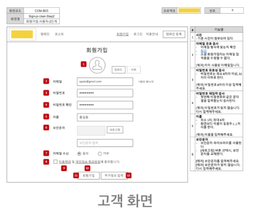This screenshot has height=219, width=258.
Task: Click the red marker numbered 1
Action: [84, 64]
